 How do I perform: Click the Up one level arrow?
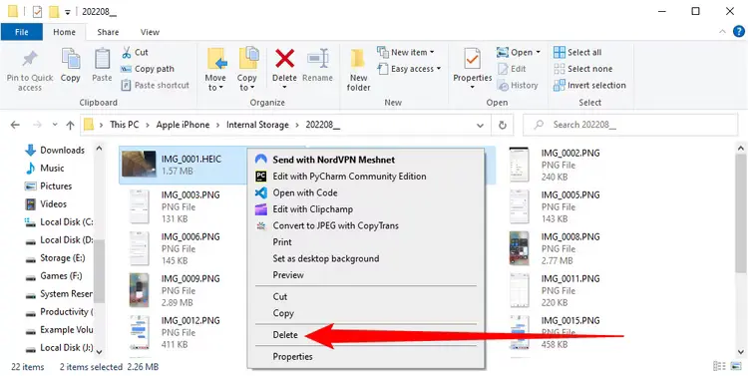(x=70, y=125)
